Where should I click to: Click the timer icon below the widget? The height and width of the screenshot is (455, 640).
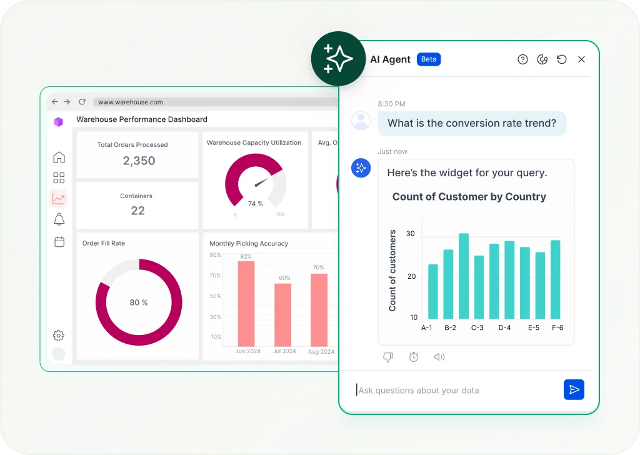(414, 356)
